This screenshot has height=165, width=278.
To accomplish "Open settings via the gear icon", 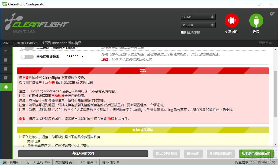I will tap(272, 14).
